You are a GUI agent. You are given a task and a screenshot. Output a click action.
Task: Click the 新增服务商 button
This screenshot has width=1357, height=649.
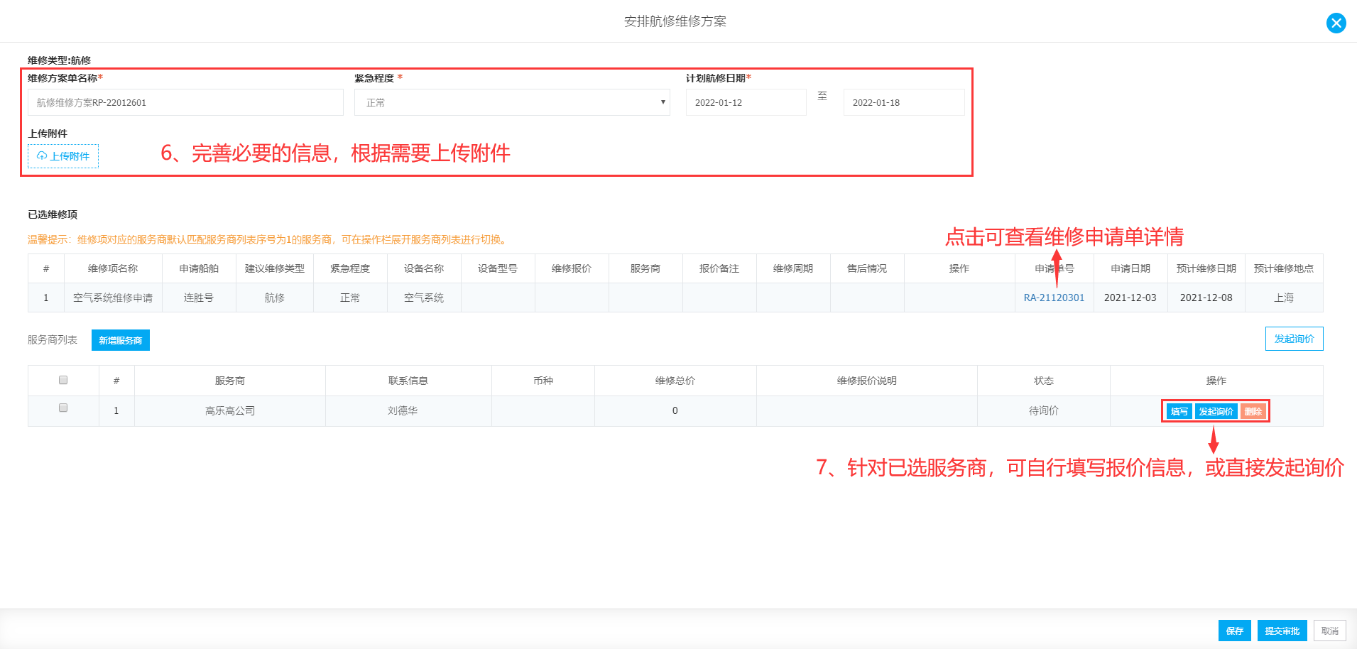coord(121,340)
